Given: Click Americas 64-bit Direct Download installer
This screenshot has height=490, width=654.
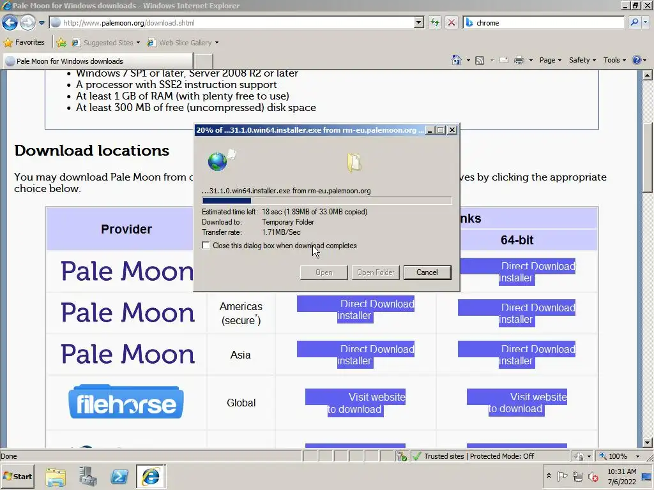Looking at the screenshot, I should tap(516, 313).
